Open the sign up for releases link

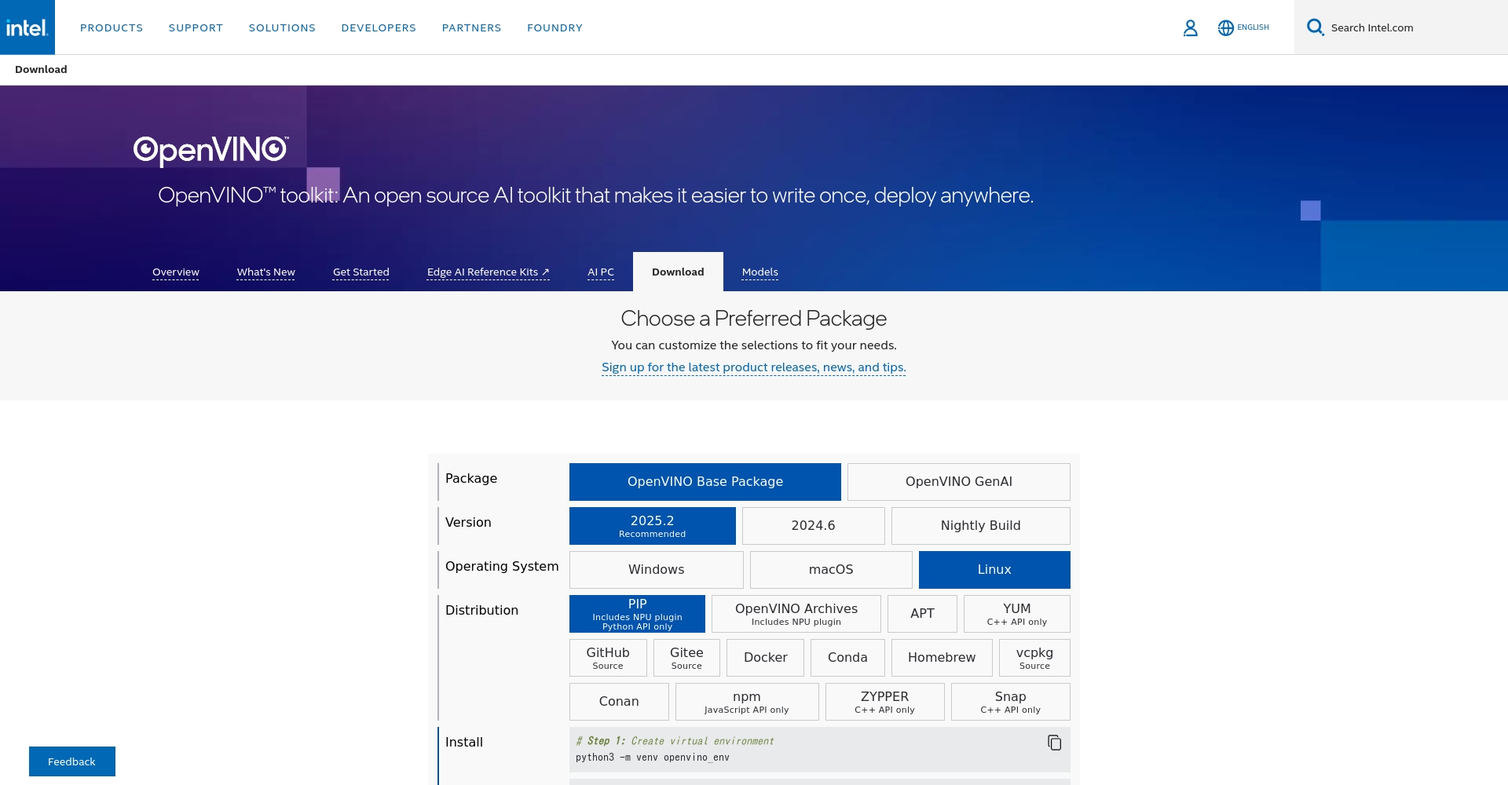[754, 367]
